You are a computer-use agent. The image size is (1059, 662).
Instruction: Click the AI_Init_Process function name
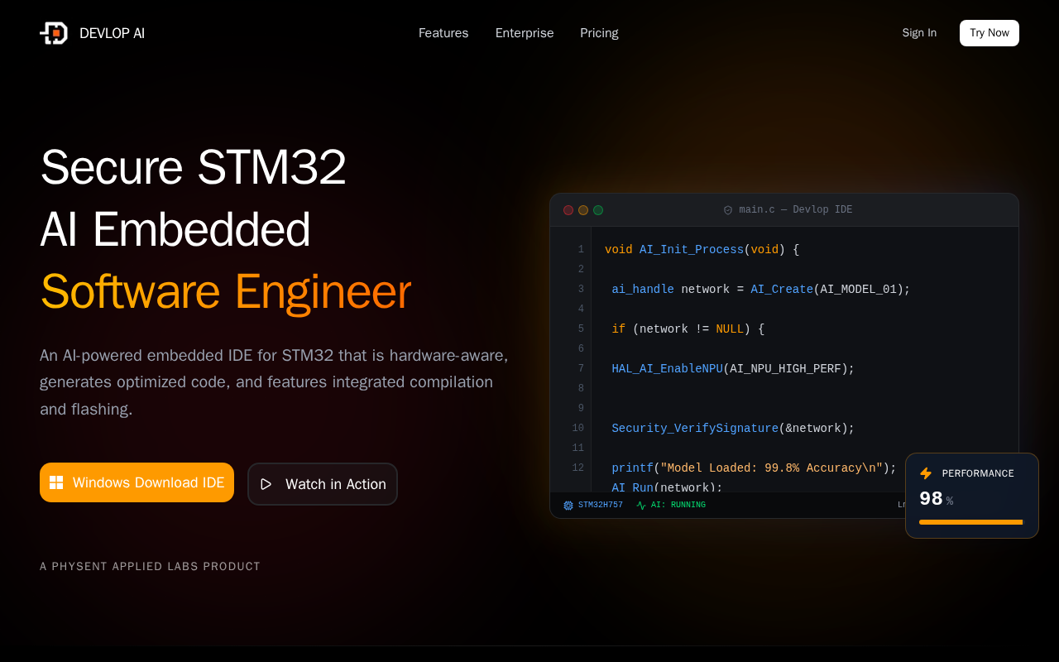(692, 250)
